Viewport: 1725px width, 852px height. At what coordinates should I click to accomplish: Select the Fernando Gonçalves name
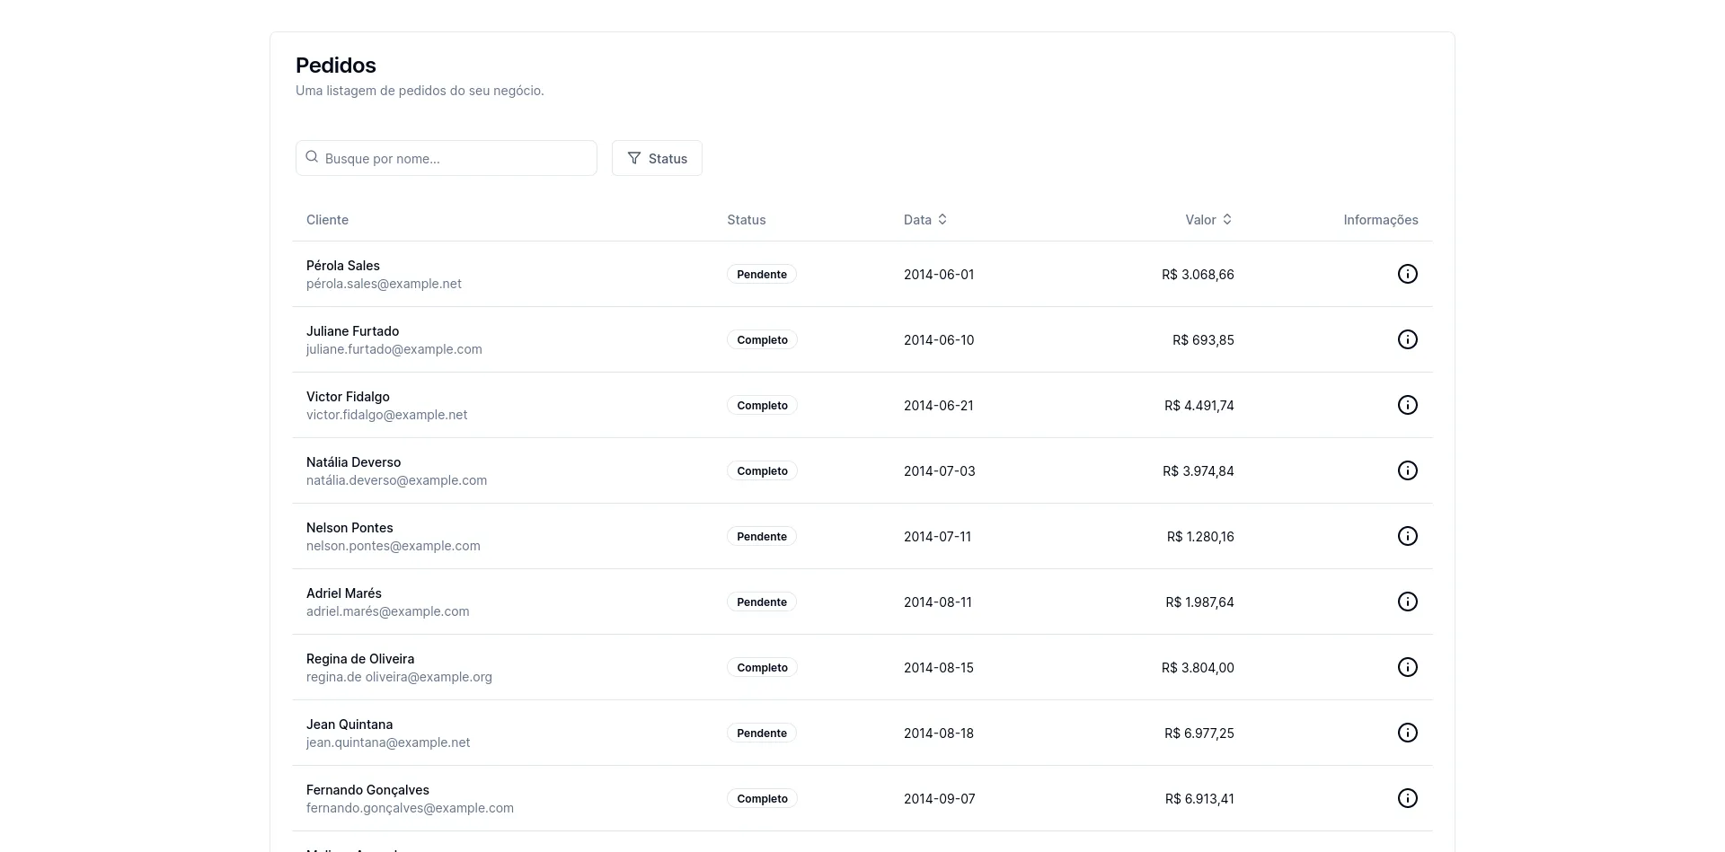tap(367, 790)
